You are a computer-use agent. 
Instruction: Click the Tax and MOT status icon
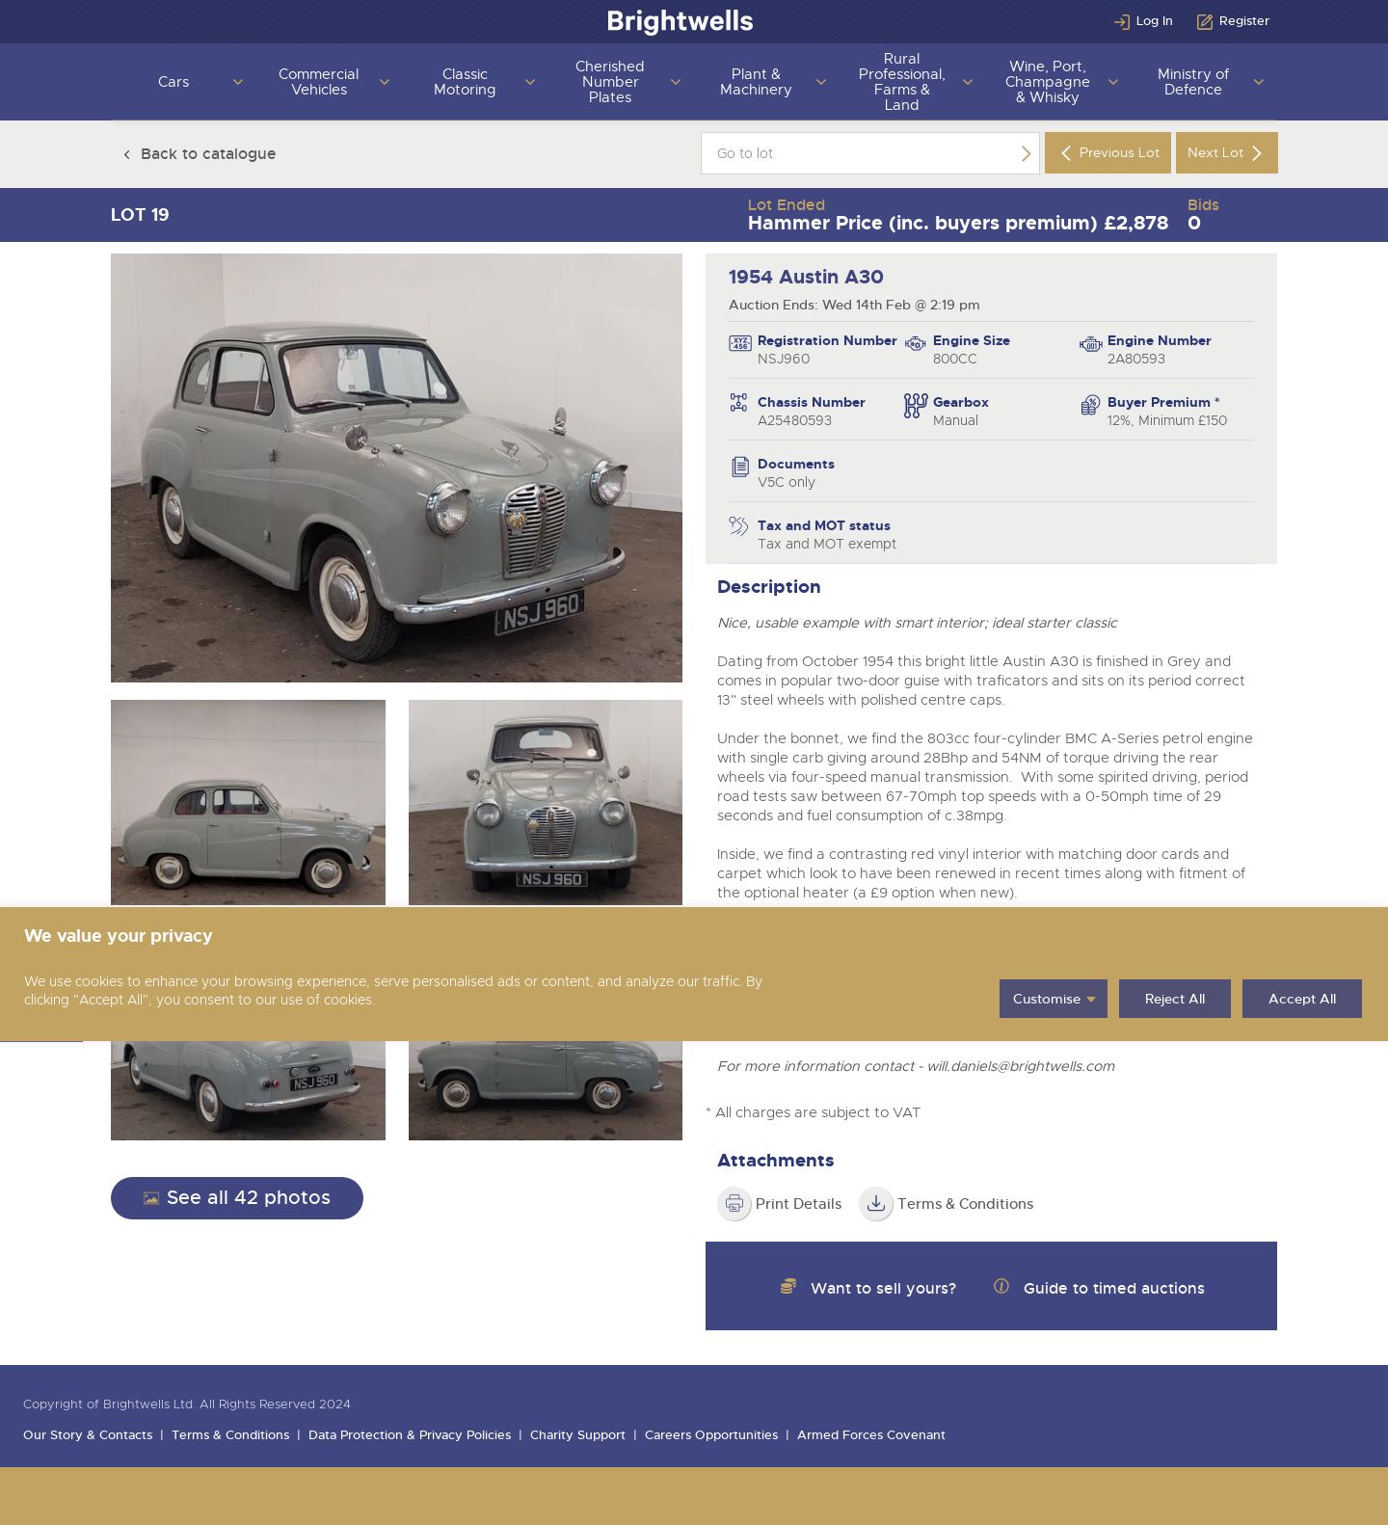click(738, 526)
